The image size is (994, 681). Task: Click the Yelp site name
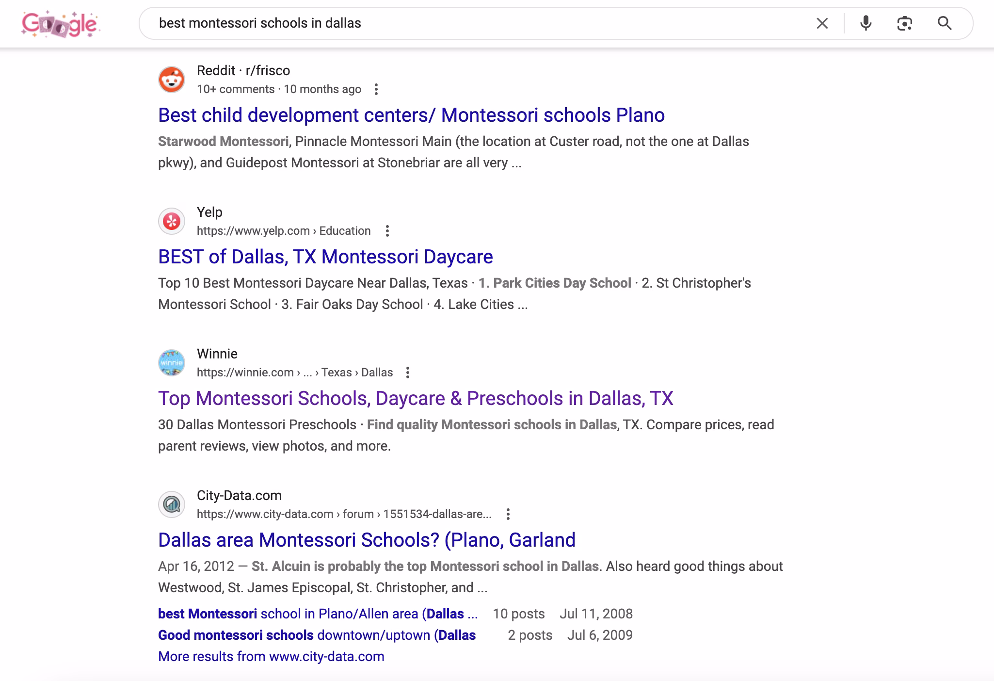pos(209,212)
